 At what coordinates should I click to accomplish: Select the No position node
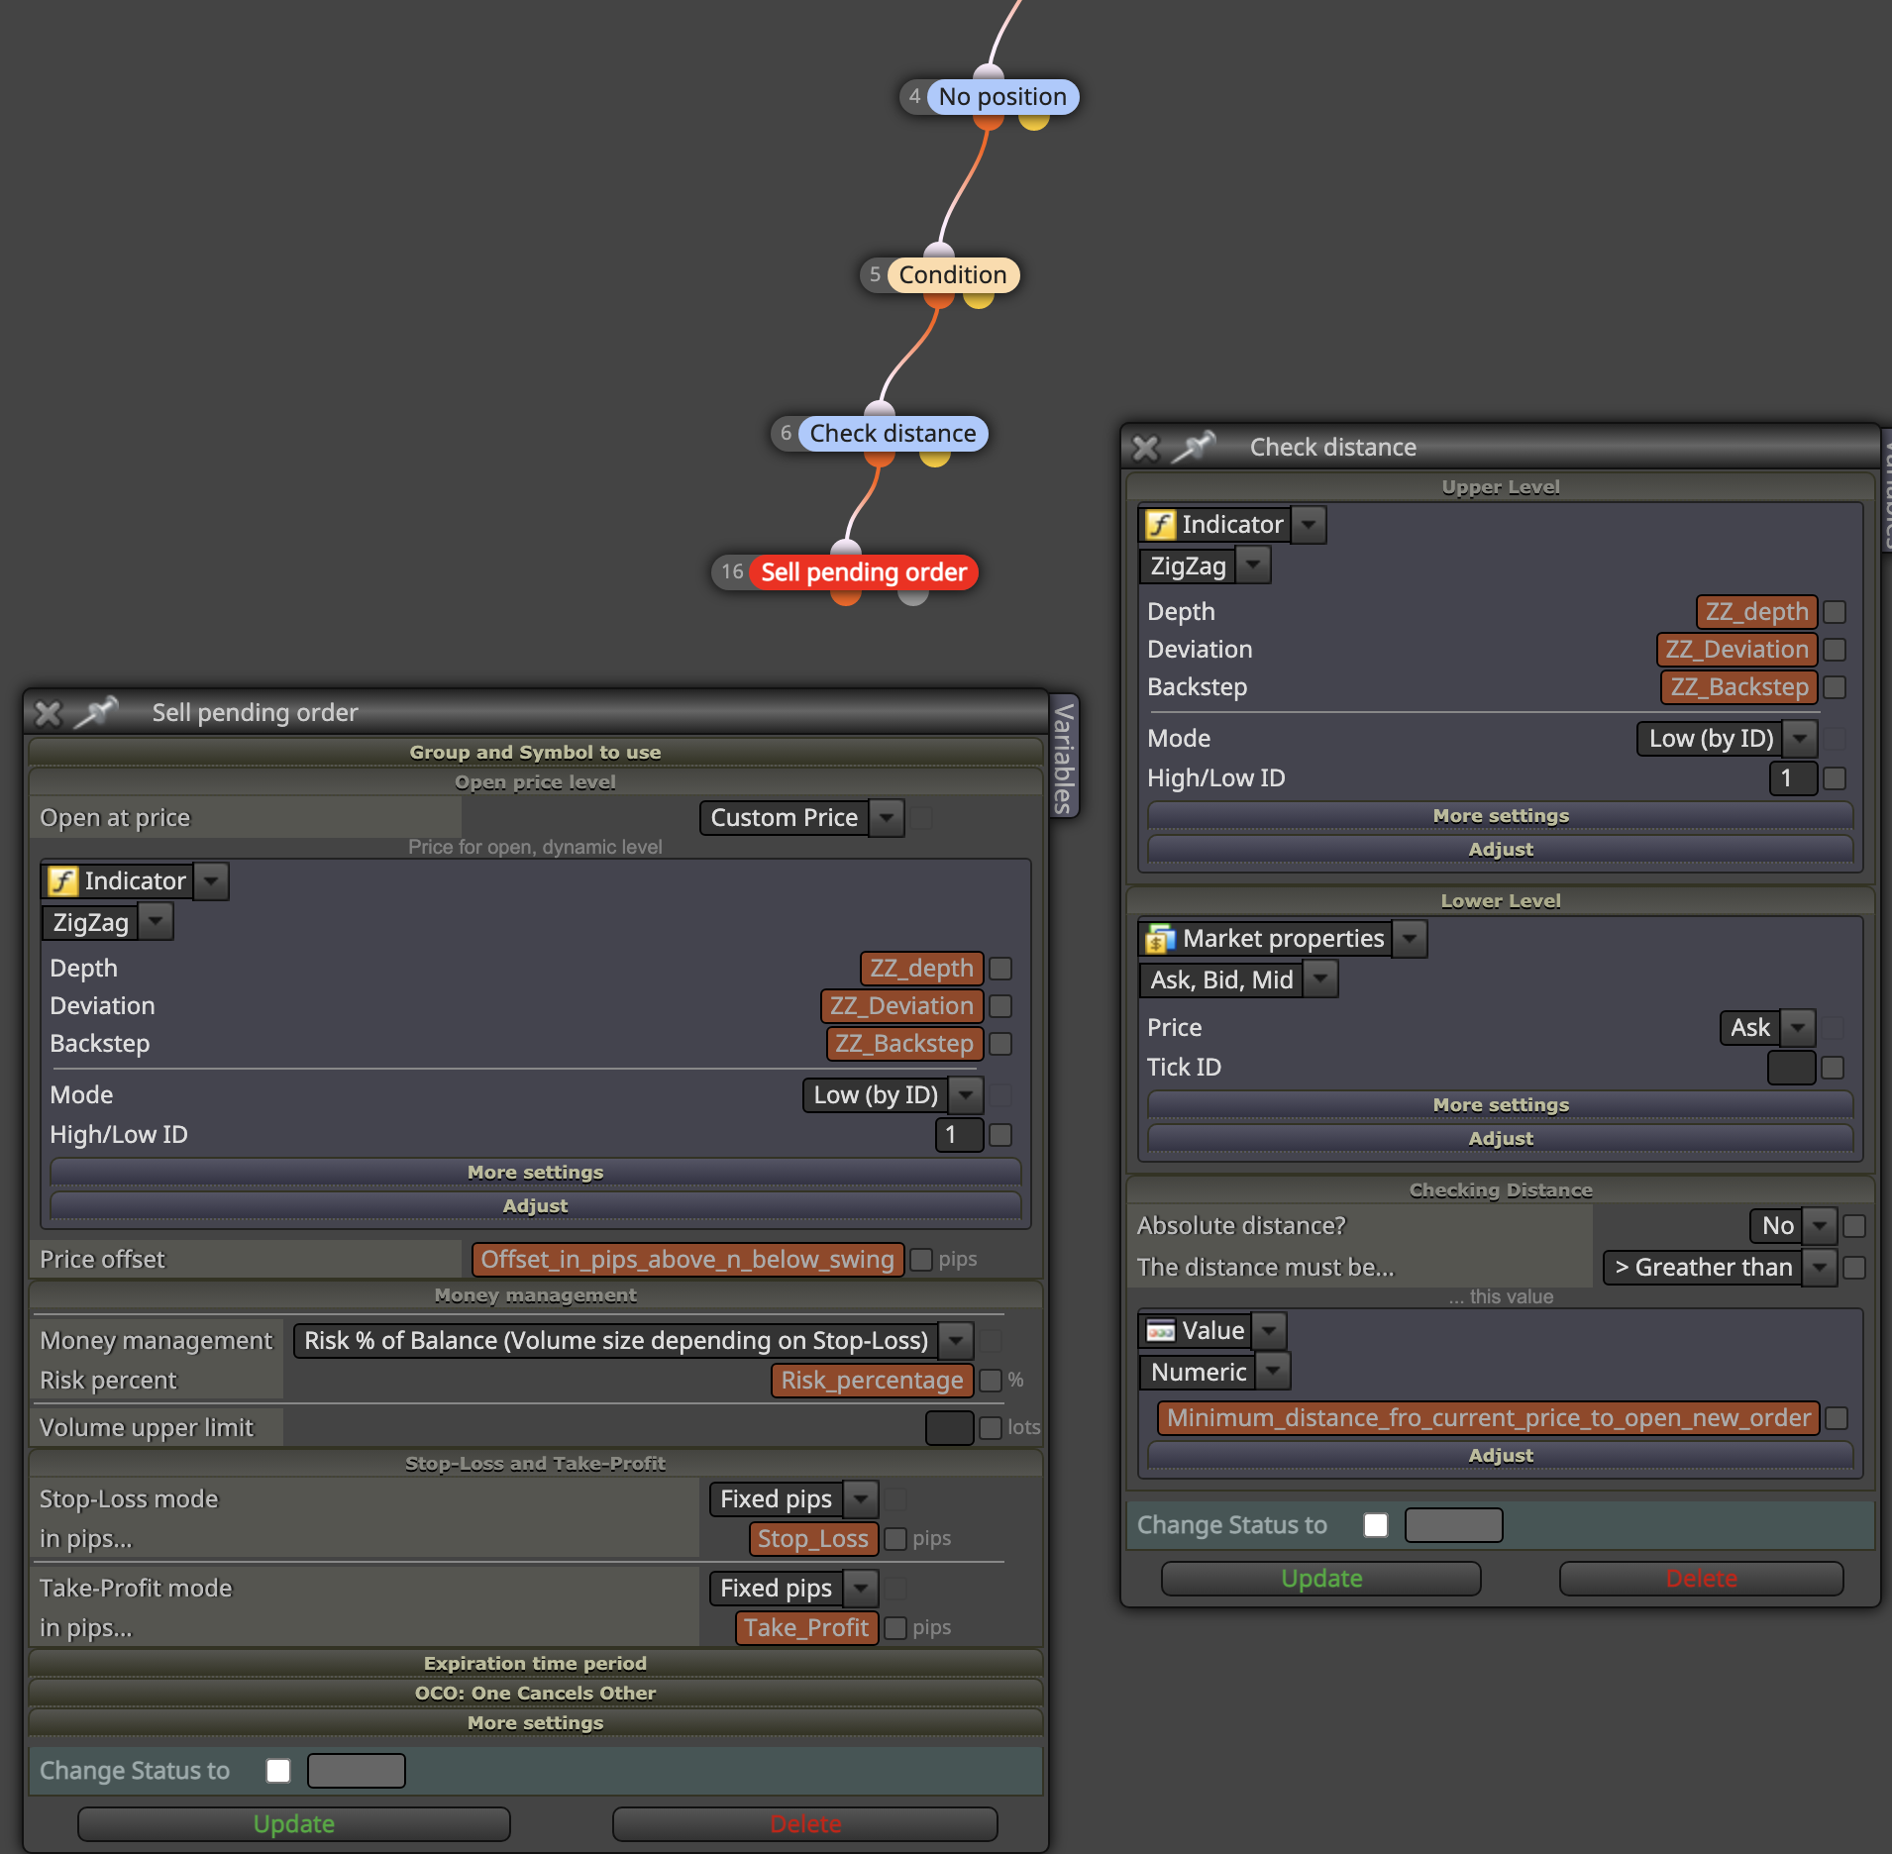click(1002, 96)
